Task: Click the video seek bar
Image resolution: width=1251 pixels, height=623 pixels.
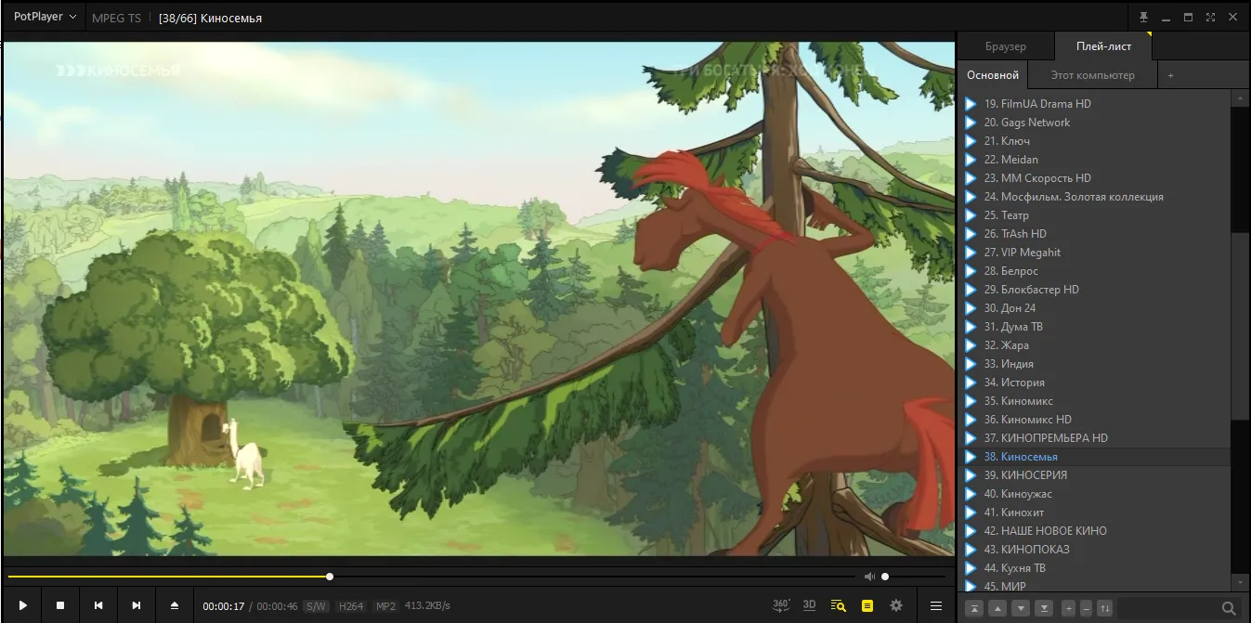Action: pos(432,577)
